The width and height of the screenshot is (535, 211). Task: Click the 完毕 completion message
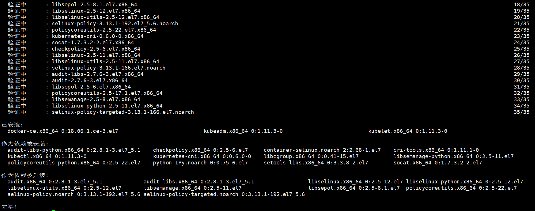tap(9, 207)
